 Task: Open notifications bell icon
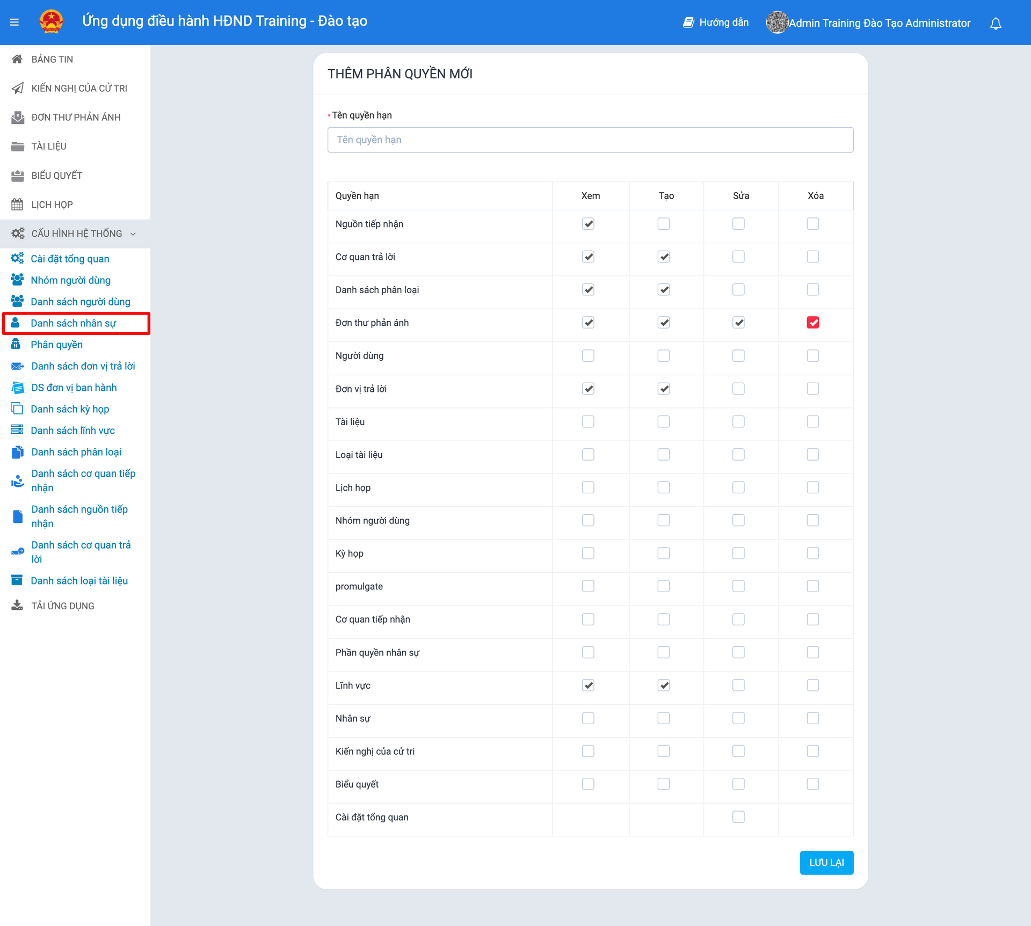click(996, 24)
